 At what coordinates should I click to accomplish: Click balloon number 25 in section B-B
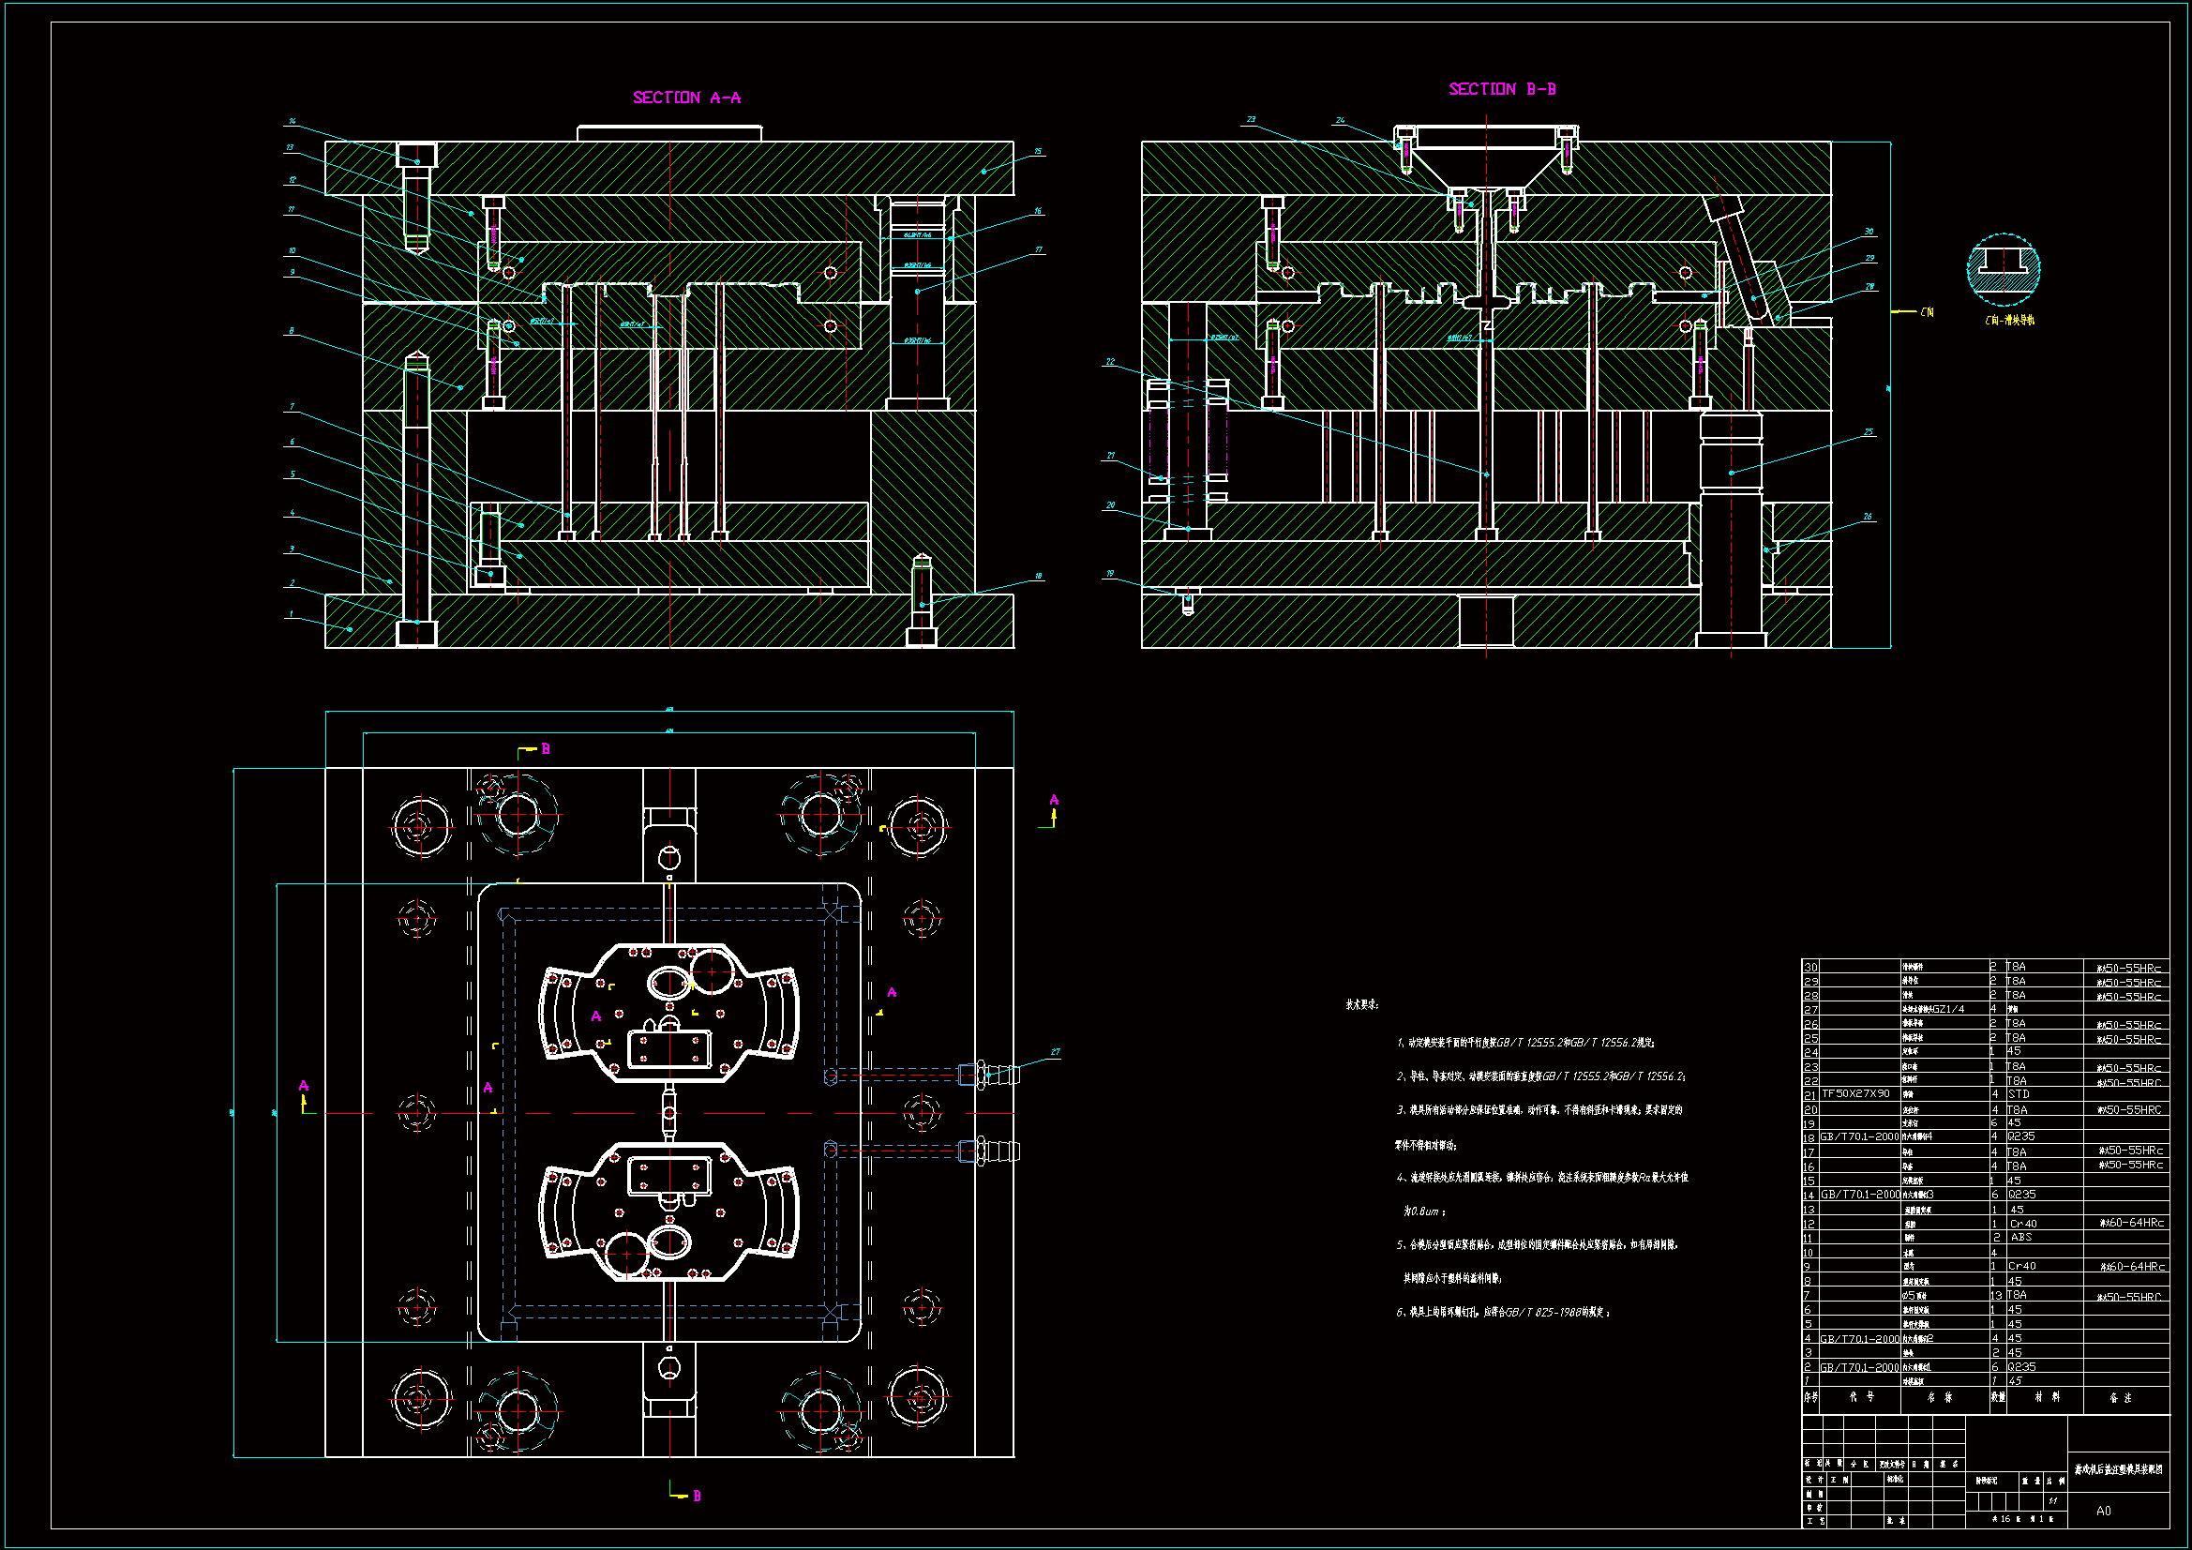click(1869, 431)
